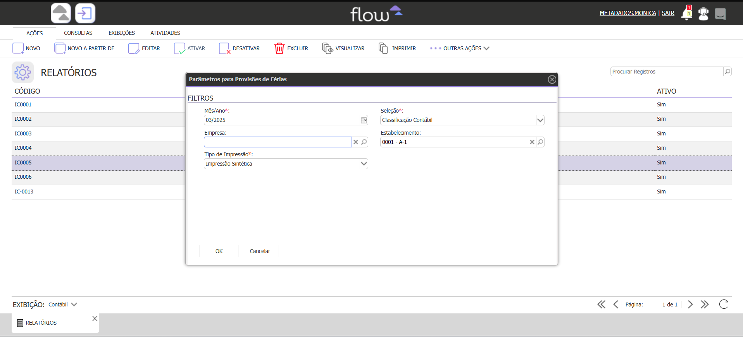Click the search records magnifier icon
743x337 pixels.
(727, 72)
